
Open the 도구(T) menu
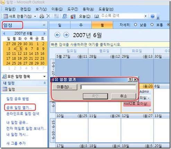click(72, 9)
